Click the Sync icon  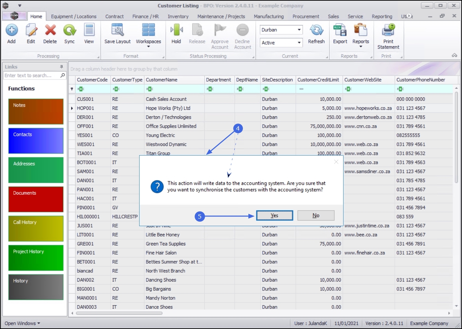pos(70,30)
